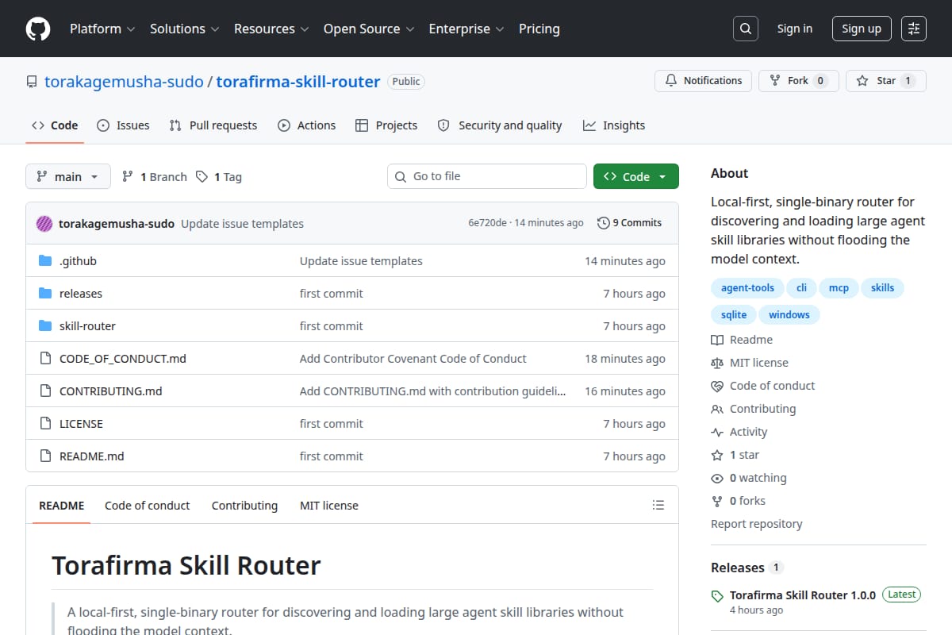The image size is (952, 635).
Task: Click the branch icon beside 1 Branch
Action: tap(128, 176)
